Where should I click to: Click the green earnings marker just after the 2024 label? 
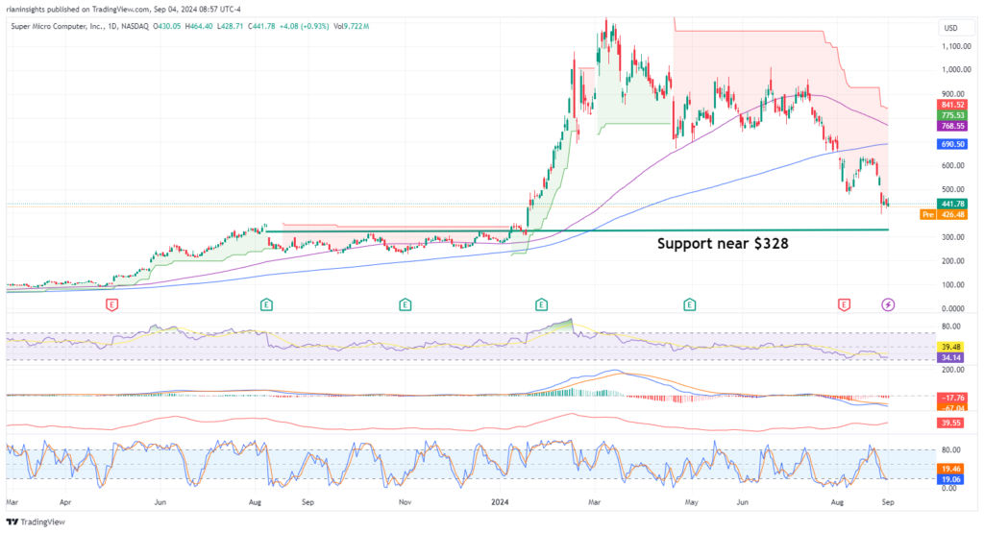point(541,305)
